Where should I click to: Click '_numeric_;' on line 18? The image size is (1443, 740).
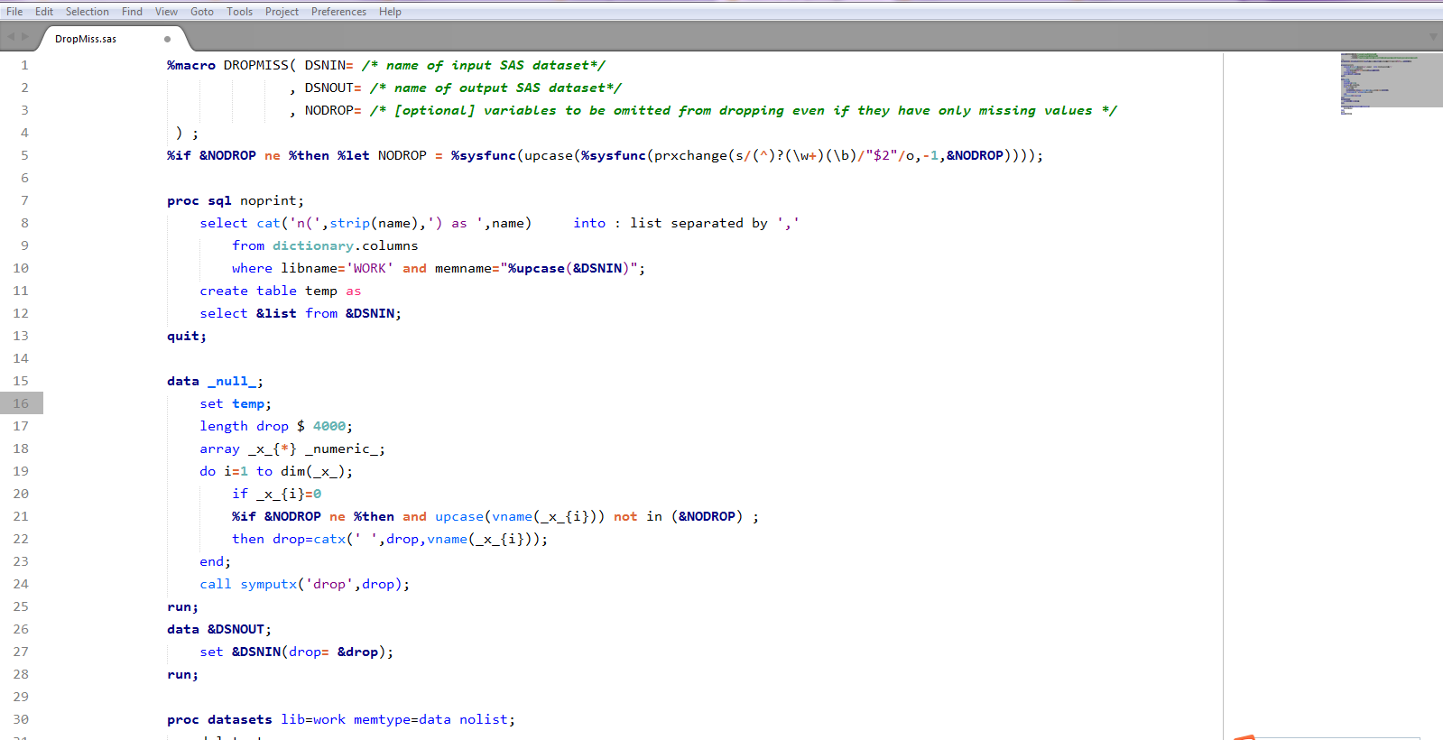click(346, 449)
